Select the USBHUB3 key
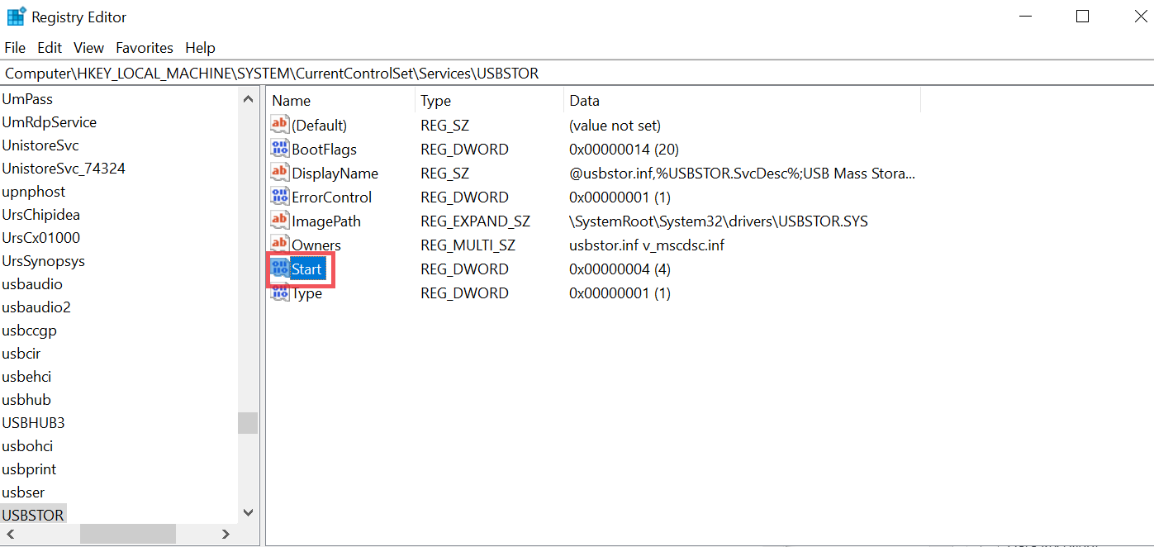The image size is (1154, 547). (x=33, y=423)
